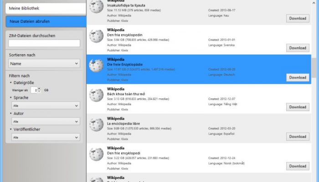The image size is (319, 182).
Task: Click the Wikipedia globe icon for Bách khoa toàn thư mở
Action: [97, 95]
